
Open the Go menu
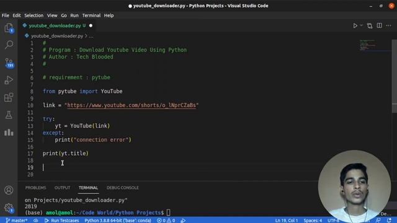click(64, 15)
